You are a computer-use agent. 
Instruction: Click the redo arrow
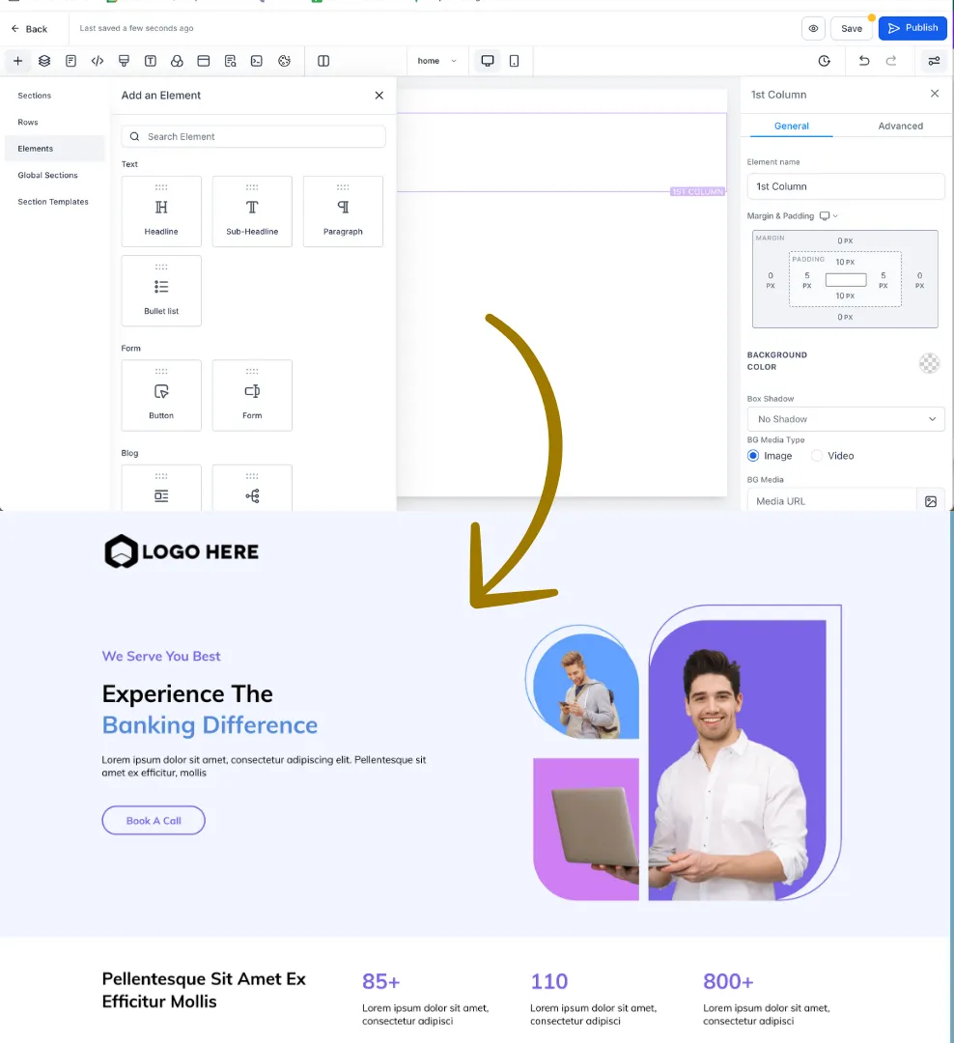(891, 61)
